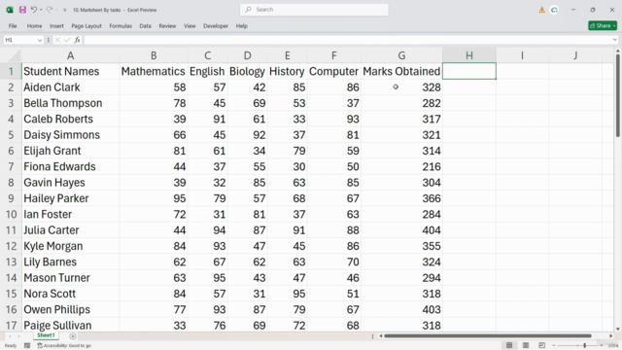622x350 pixels.
Task: Select Mason Turner's English score 95
Action: 207,277
